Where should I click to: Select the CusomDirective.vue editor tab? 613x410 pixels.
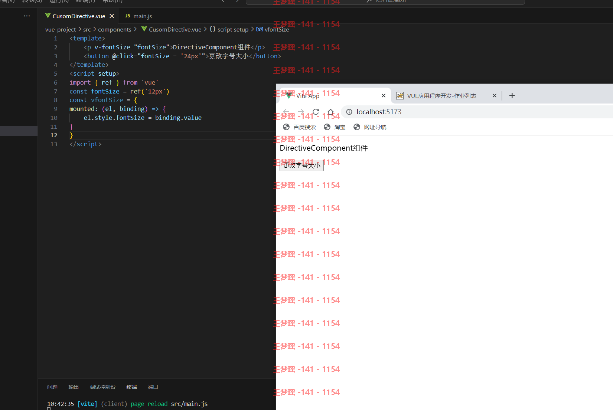[78, 16]
